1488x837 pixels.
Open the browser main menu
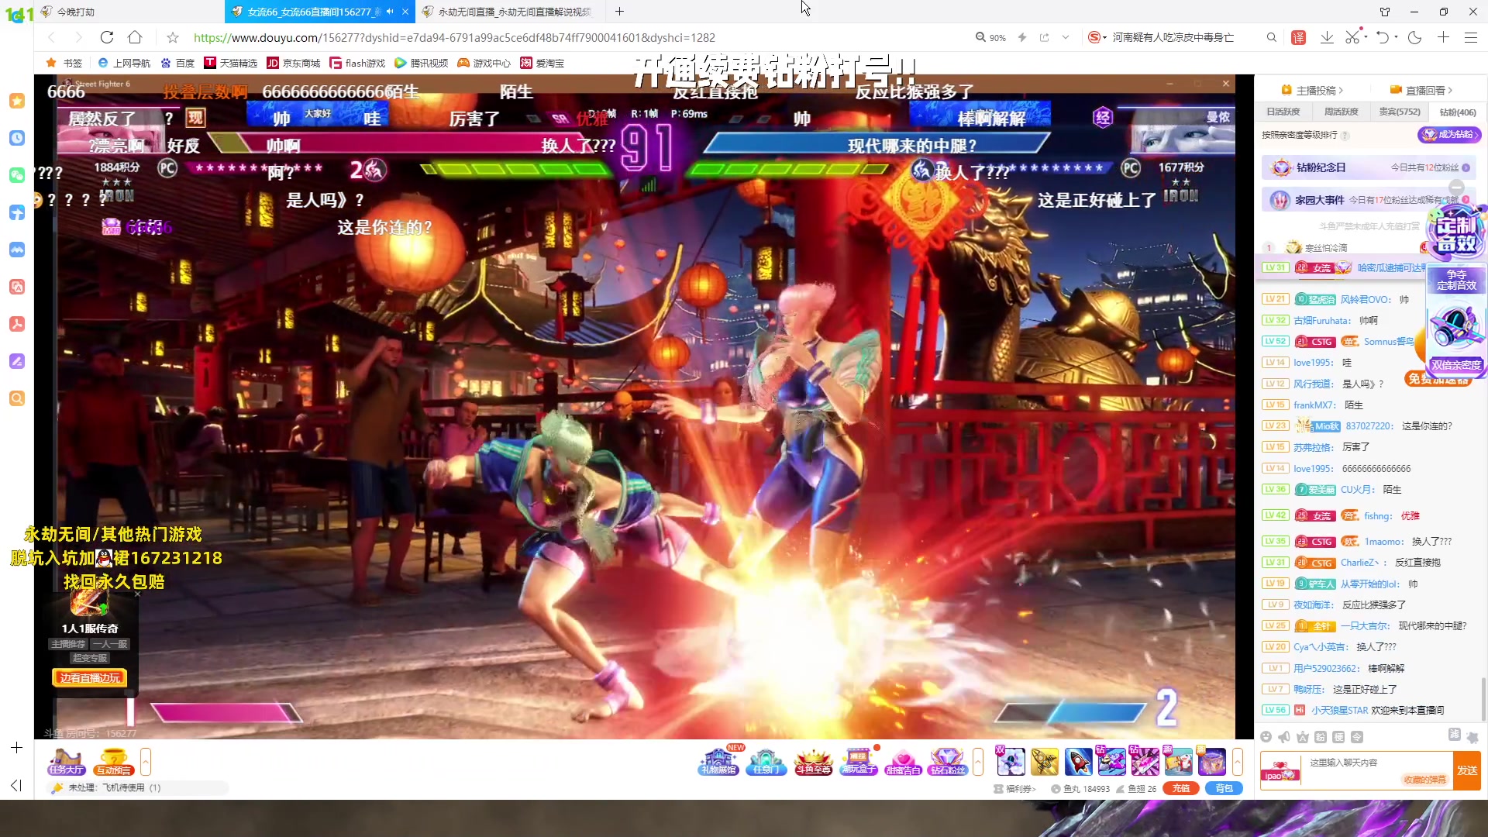(x=1471, y=37)
